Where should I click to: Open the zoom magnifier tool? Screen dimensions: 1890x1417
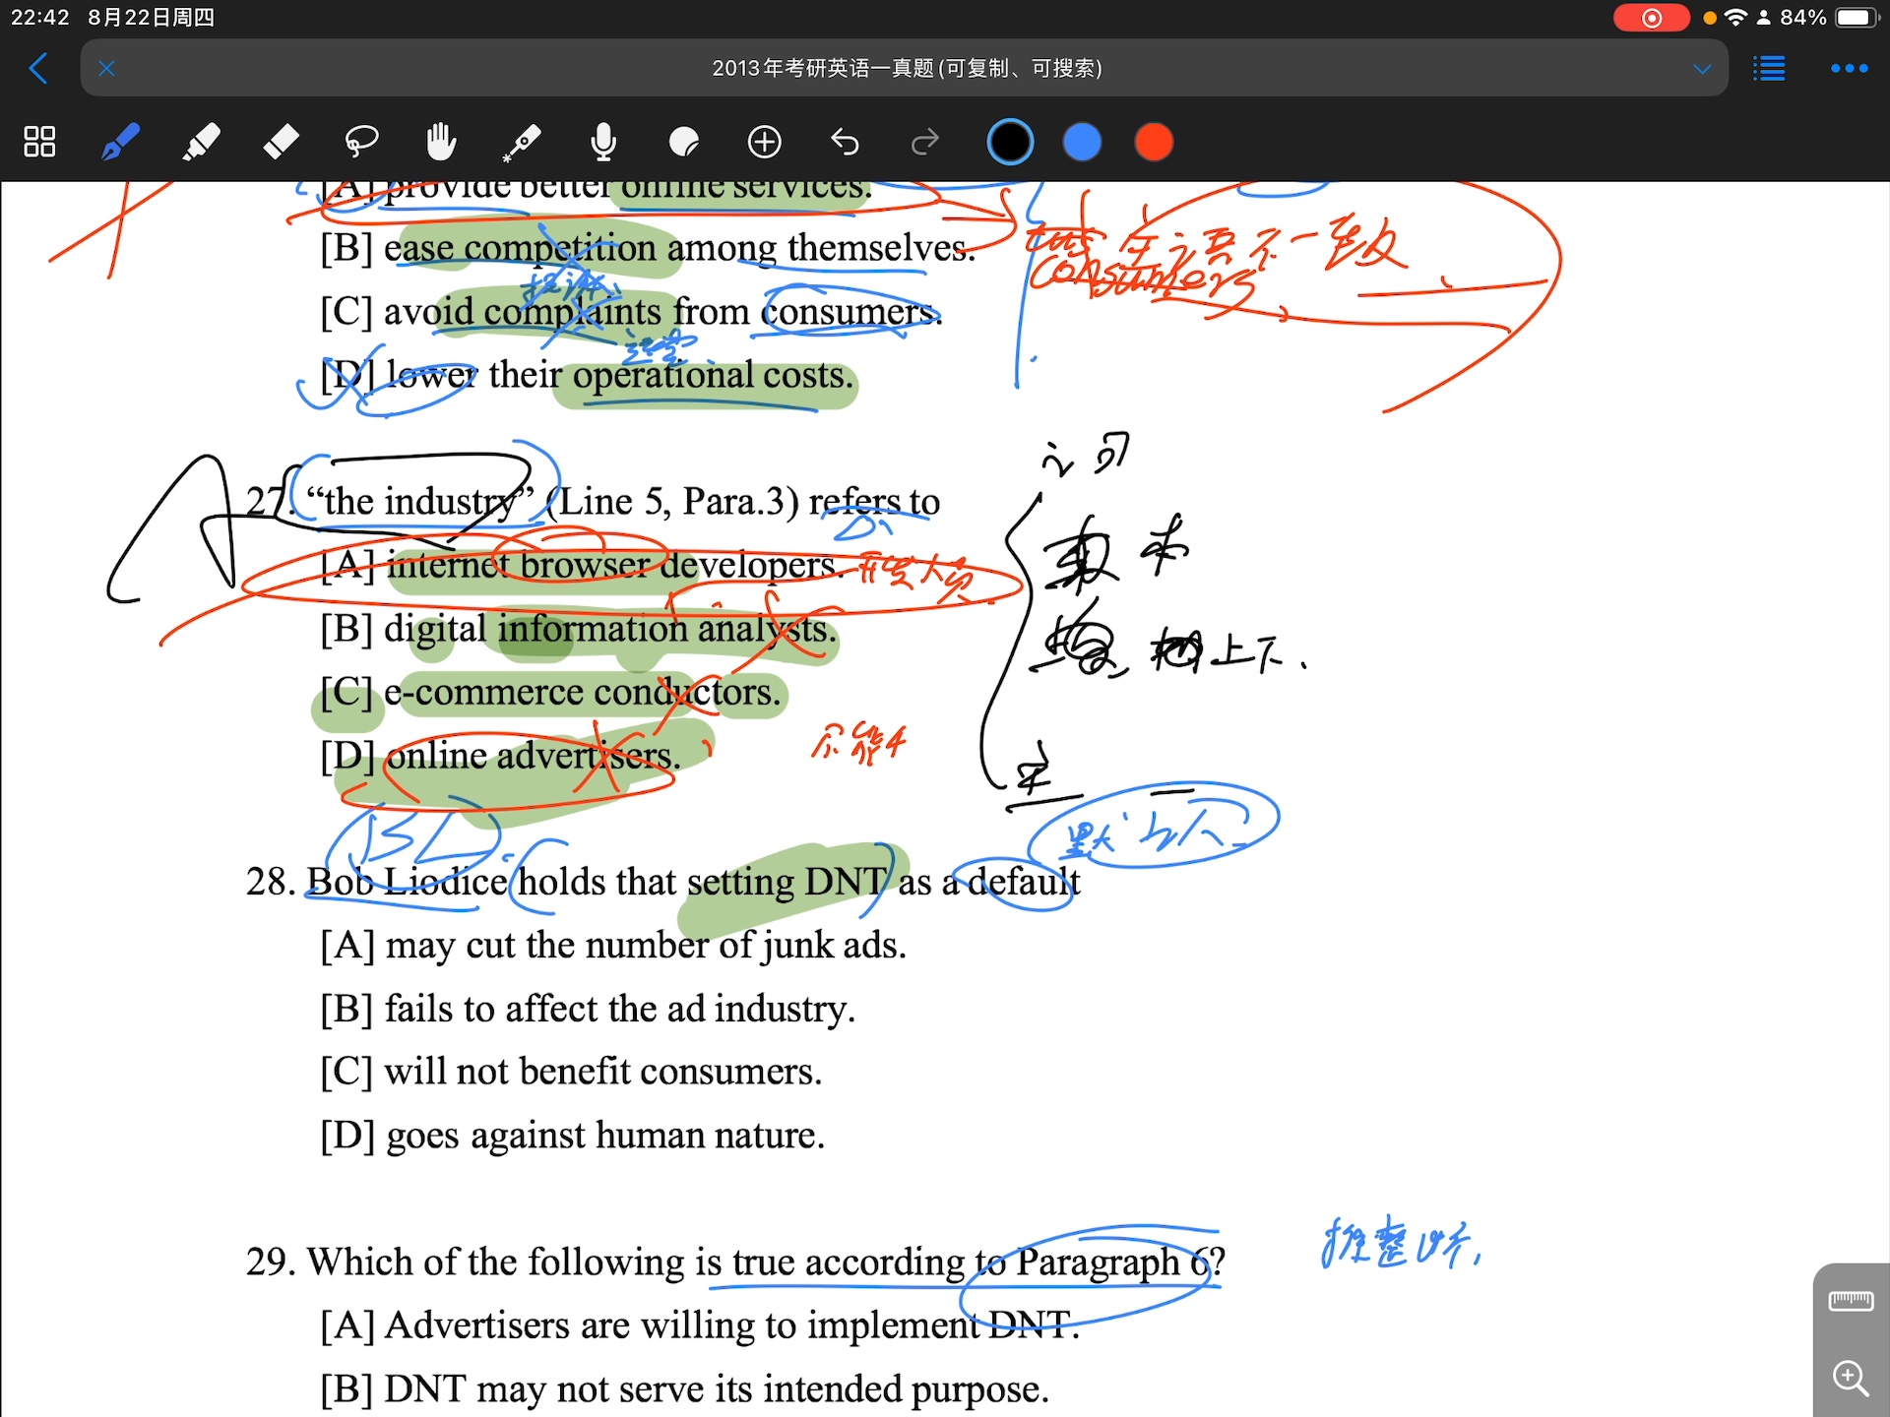[x=1851, y=1378]
